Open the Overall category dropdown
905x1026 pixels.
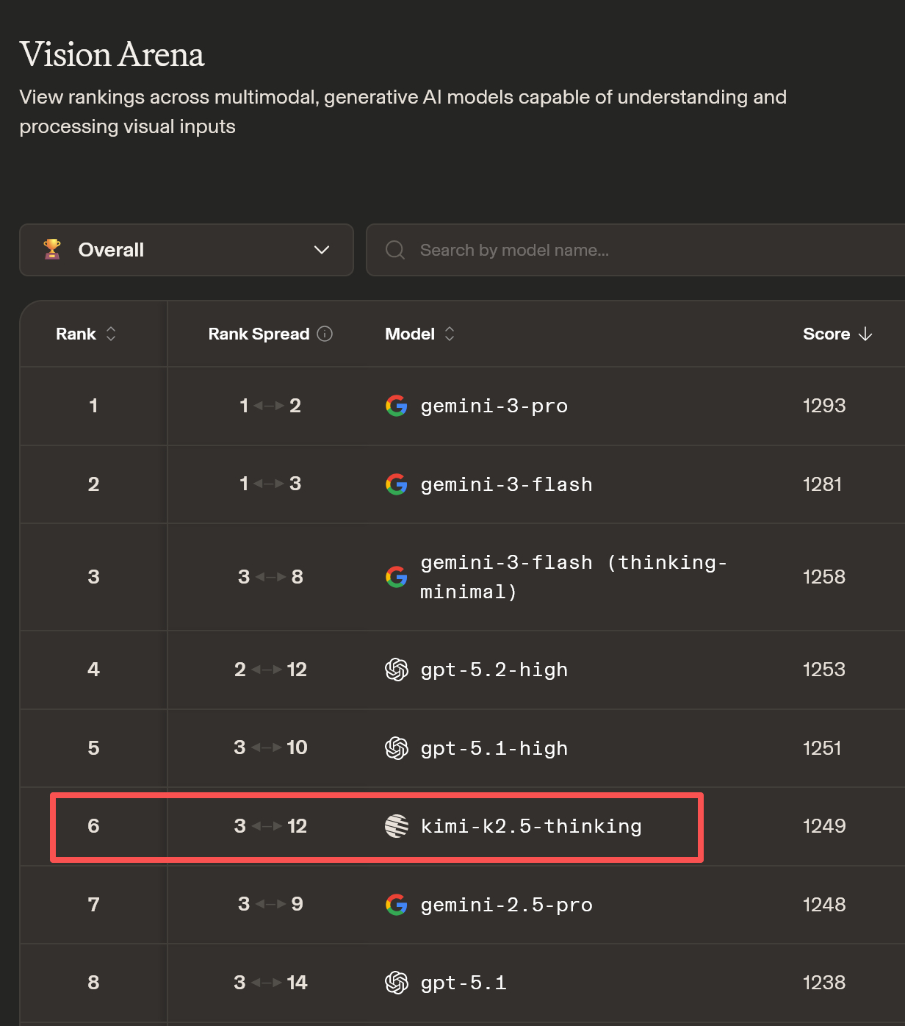(186, 250)
